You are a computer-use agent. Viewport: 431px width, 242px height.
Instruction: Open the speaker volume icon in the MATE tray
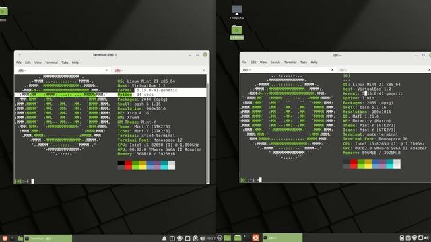point(426,238)
